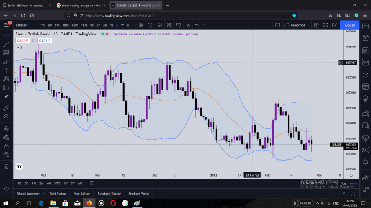Open the alerts clock panel

click(366, 38)
